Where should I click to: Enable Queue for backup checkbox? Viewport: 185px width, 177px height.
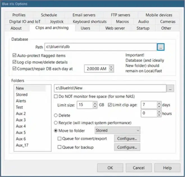pyautogui.click(x=59, y=147)
